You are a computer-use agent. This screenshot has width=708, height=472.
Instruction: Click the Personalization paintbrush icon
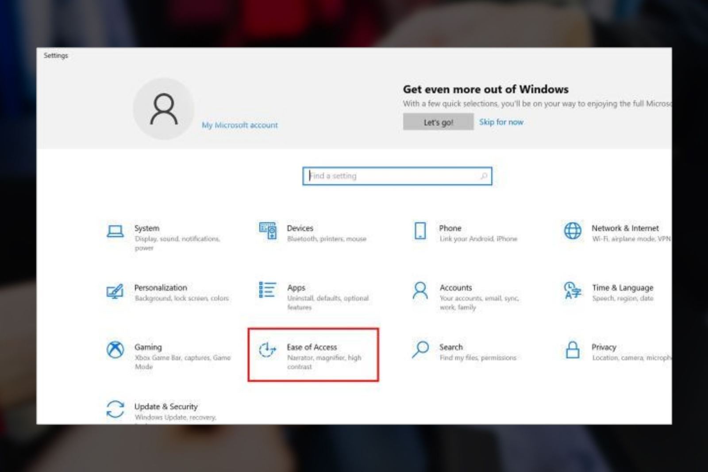coord(115,291)
